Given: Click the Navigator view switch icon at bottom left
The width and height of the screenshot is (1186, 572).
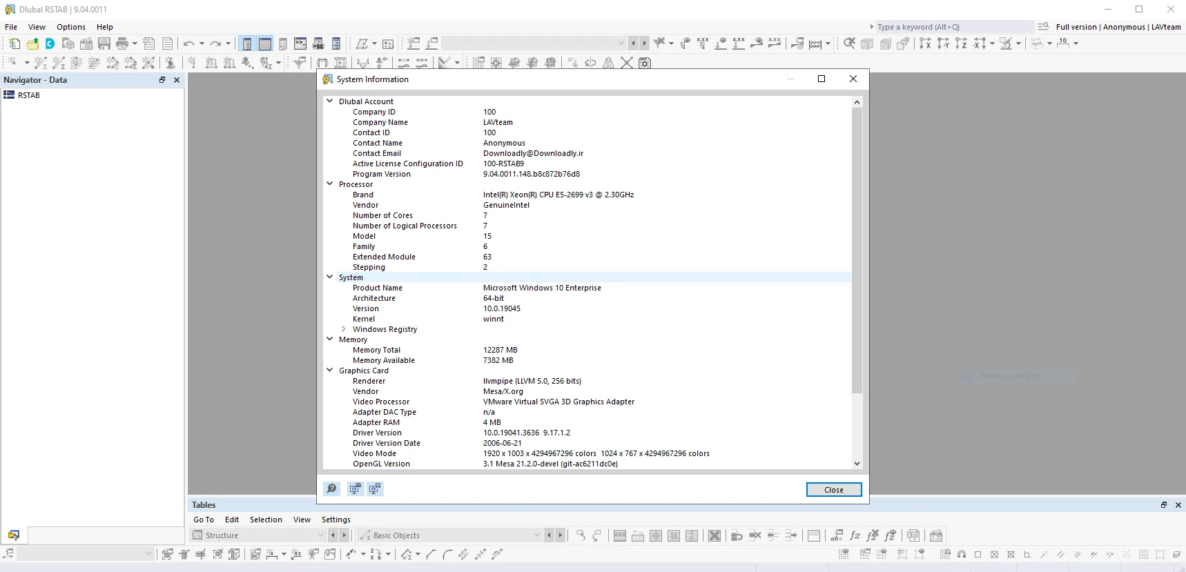Looking at the screenshot, I should 14,535.
